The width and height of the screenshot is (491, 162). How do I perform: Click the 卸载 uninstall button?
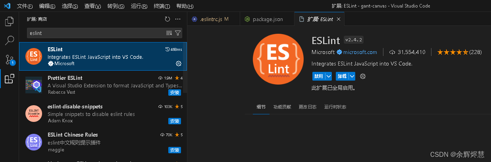point(342,76)
